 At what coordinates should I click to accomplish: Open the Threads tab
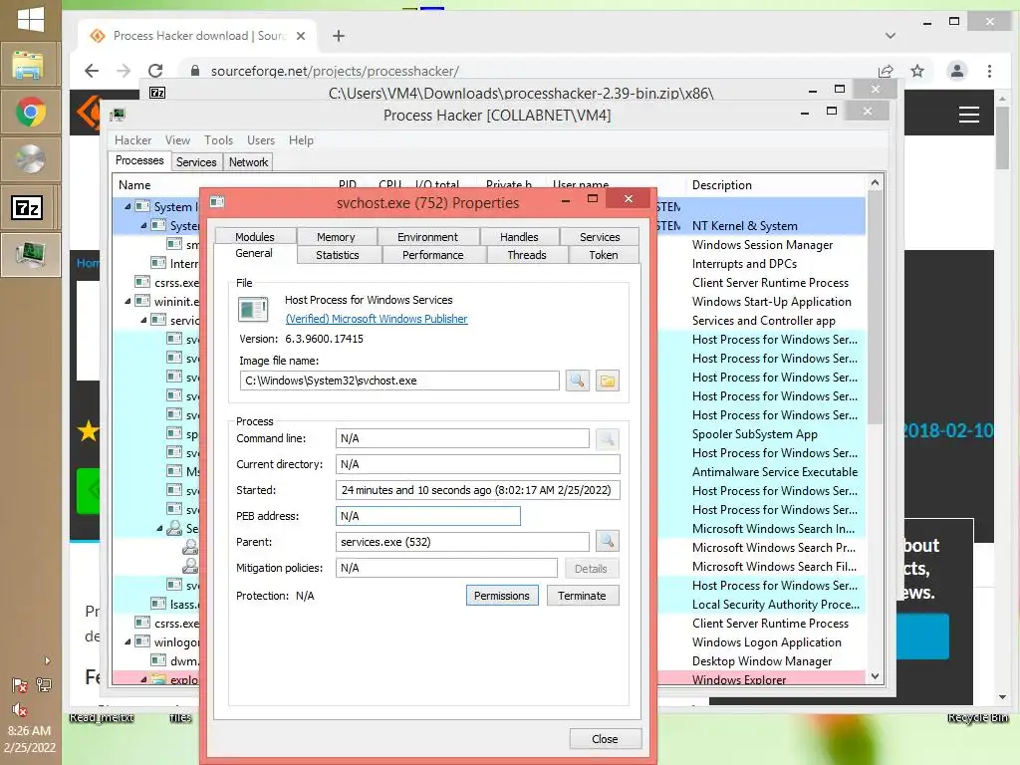coord(526,255)
